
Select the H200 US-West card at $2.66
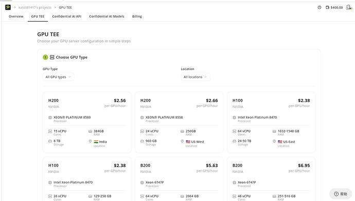[179, 122]
